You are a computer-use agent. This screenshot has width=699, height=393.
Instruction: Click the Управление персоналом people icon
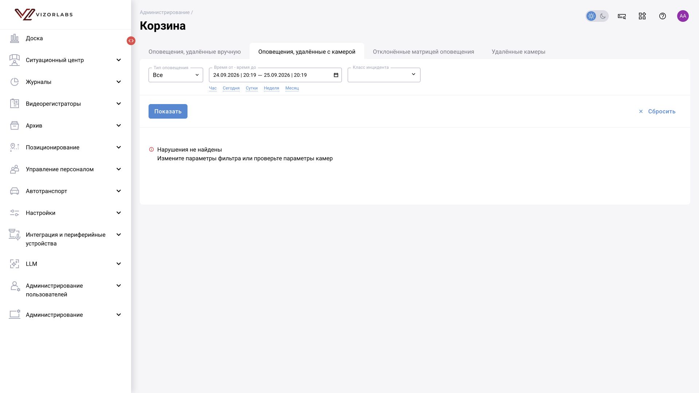tap(15, 169)
